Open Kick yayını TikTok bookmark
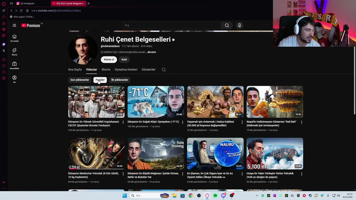356x200 pixels. click(x=22, y=17)
